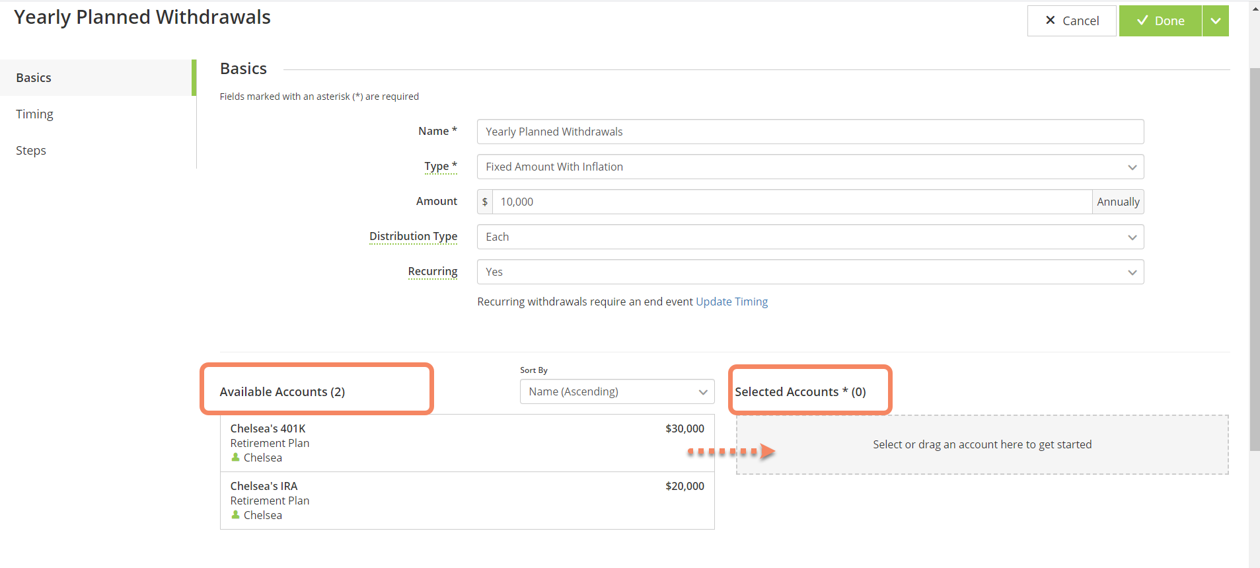Open the Type dropdown
This screenshot has width=1260, height=568.
810,167
